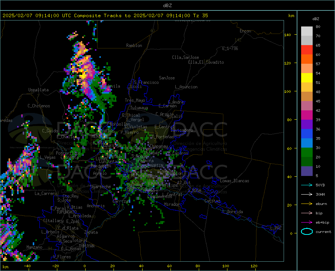Click the 'Potrerillos' place label
Screen dimensions: 335x271
pos(68,153)
